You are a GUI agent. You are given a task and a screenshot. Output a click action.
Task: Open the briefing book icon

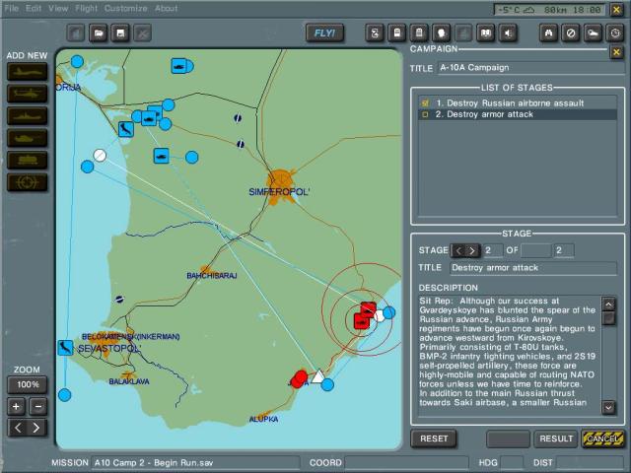(485, 33)
